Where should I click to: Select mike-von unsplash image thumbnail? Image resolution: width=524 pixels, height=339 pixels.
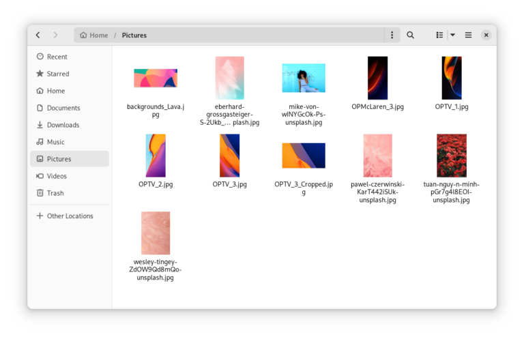point(304,78)
